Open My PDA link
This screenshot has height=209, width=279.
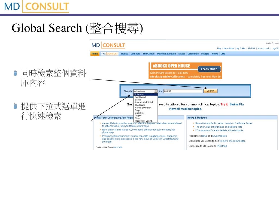tap(251, 48)
